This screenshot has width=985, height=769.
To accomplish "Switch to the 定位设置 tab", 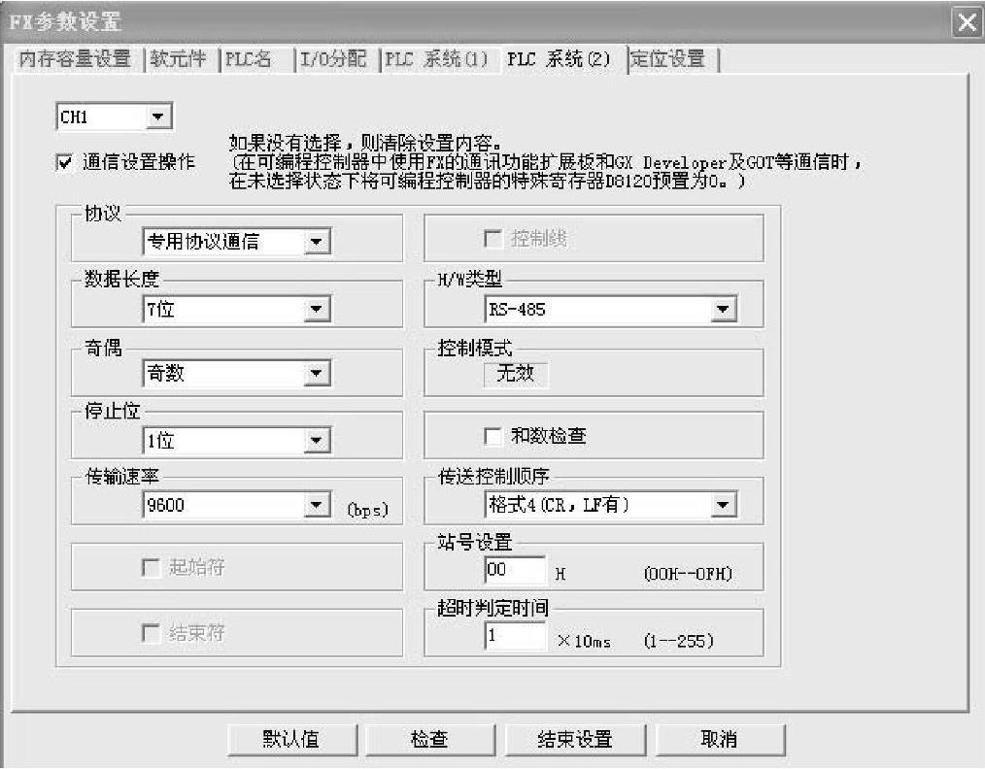I will pos(668,59).
